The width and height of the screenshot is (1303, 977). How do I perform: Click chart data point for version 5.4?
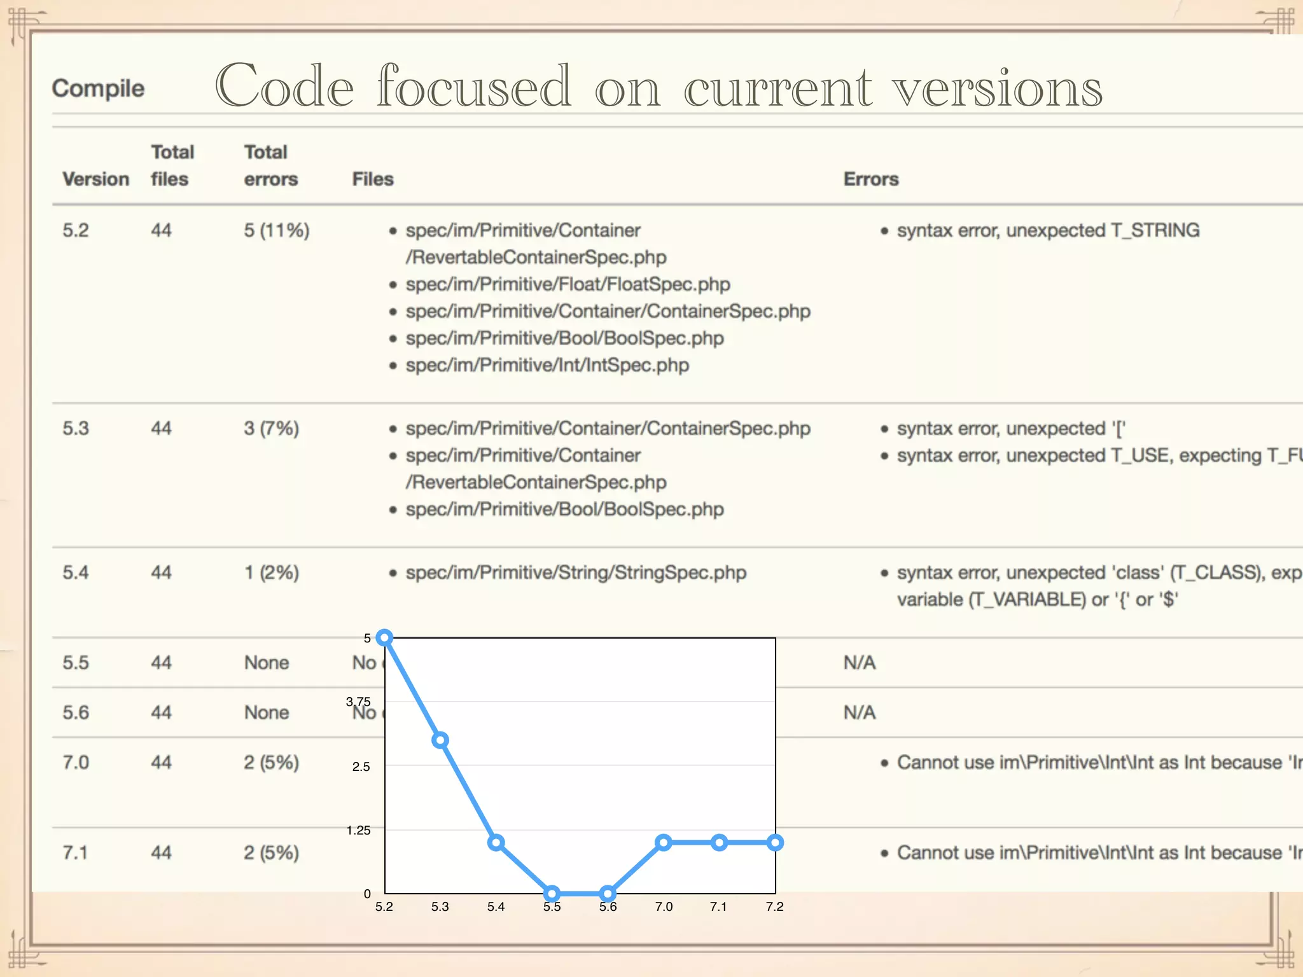(x=496, y=843)
